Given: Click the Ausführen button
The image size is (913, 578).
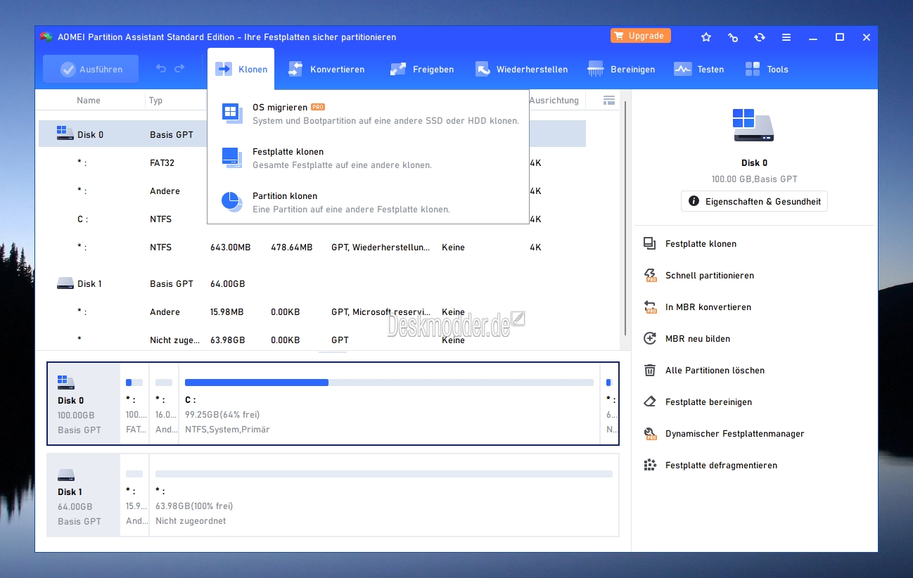Looking at the screenshot, I should coord(91,69).
